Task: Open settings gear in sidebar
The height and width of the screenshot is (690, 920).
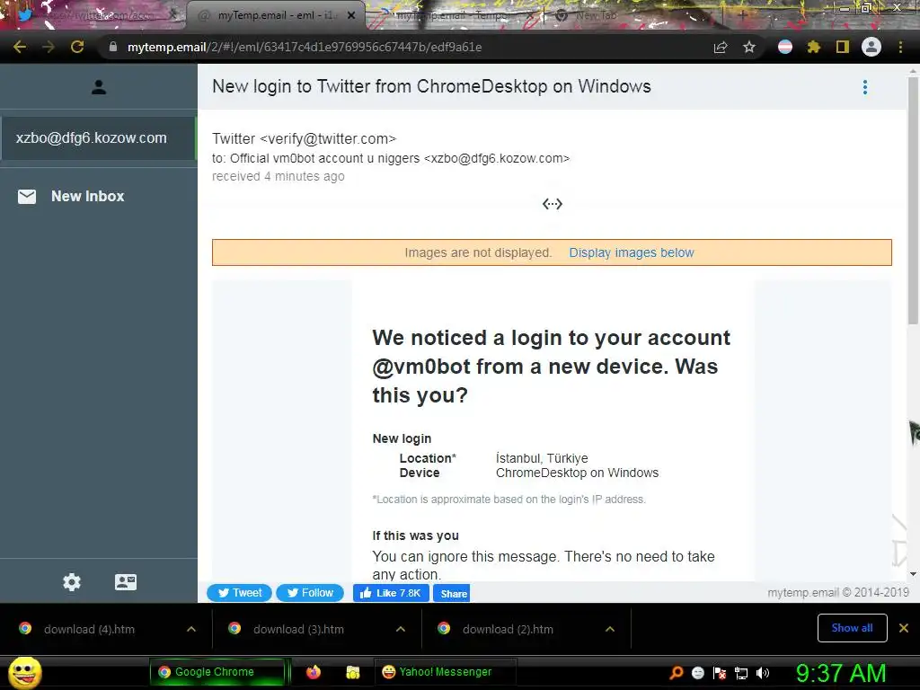Action: pyautogui.click(x=72, y=582)
